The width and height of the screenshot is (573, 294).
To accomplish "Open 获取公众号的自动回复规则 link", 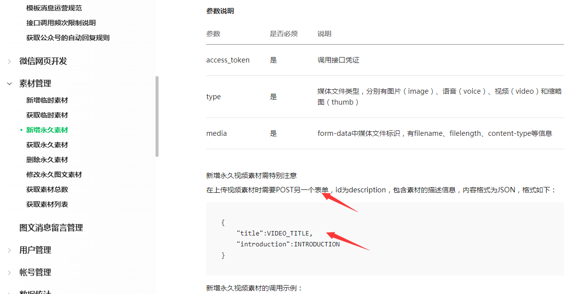I will [68, 38].
